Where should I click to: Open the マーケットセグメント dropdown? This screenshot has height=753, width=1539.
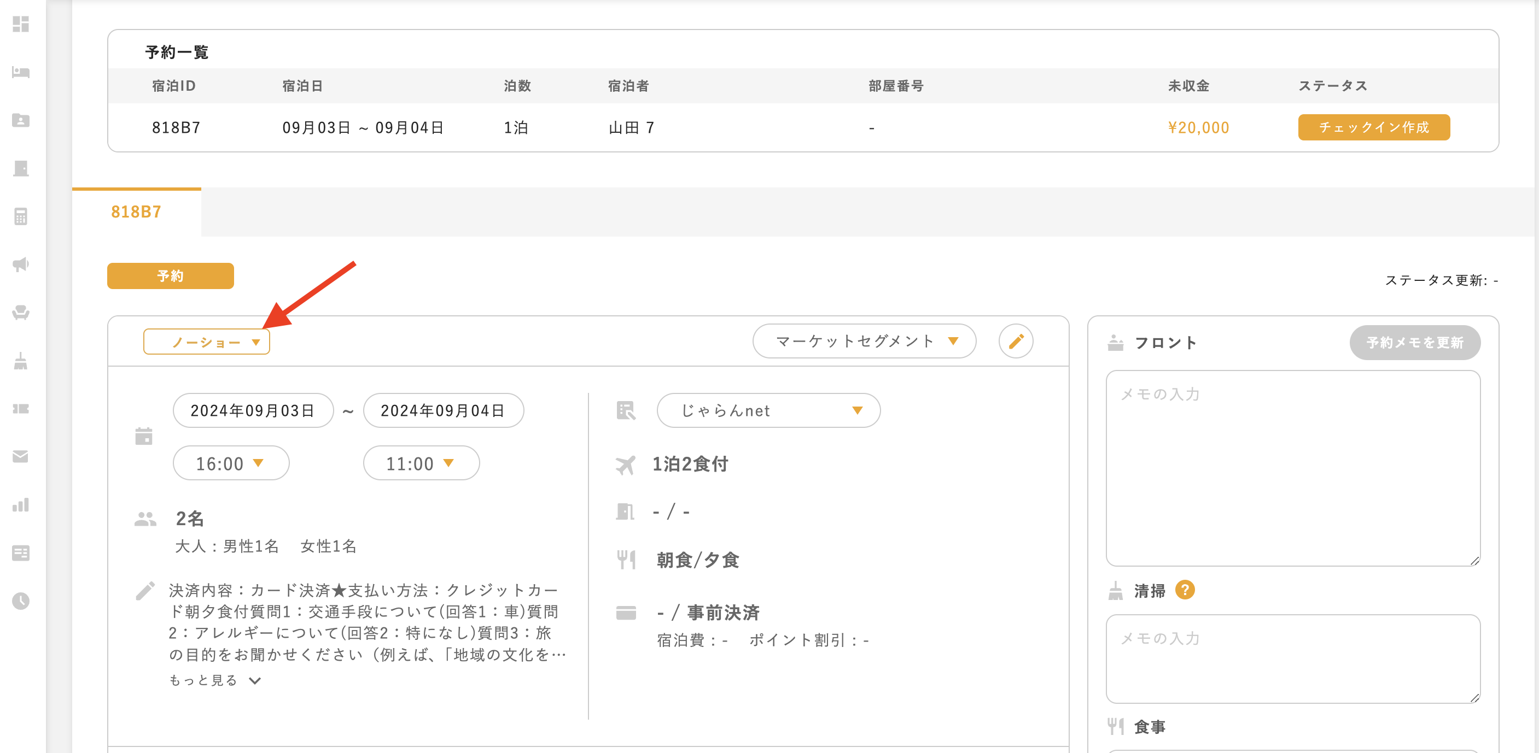coord(865,342)
